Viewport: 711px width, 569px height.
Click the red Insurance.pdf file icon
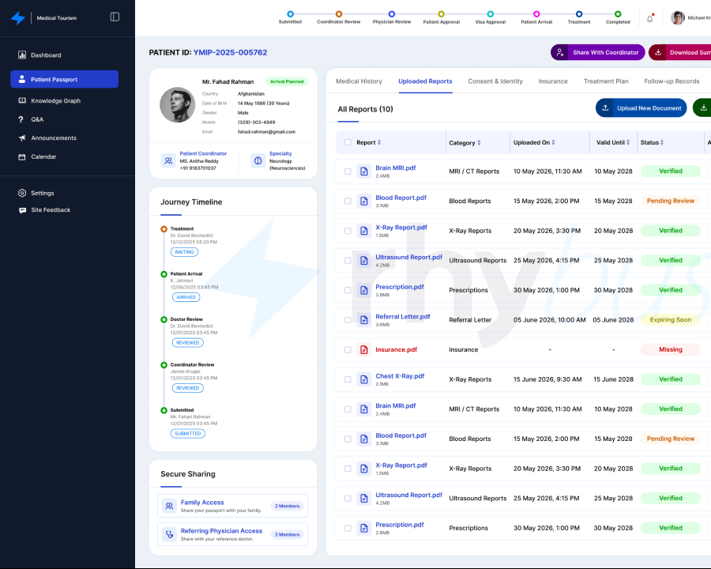pos(363,349)
